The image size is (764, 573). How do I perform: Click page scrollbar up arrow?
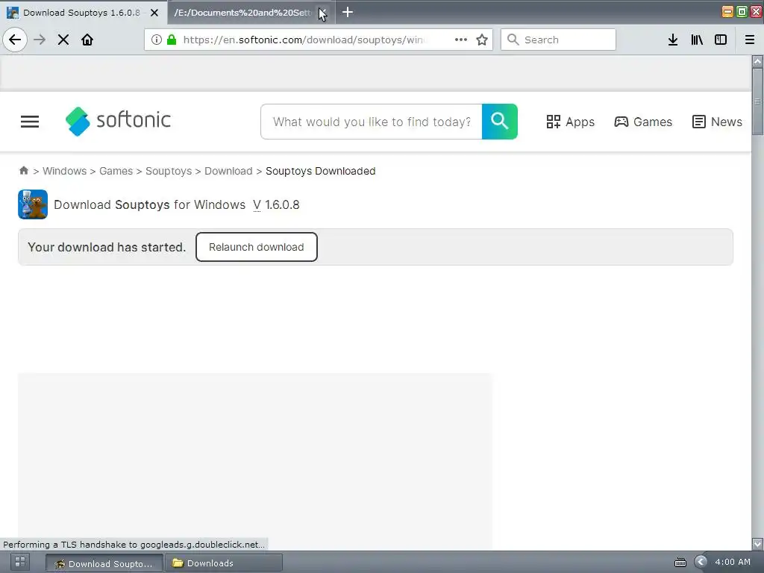757,61
